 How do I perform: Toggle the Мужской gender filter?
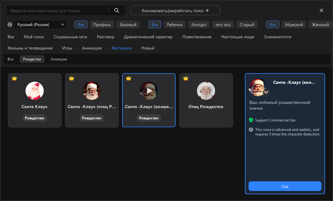(294, 25)
